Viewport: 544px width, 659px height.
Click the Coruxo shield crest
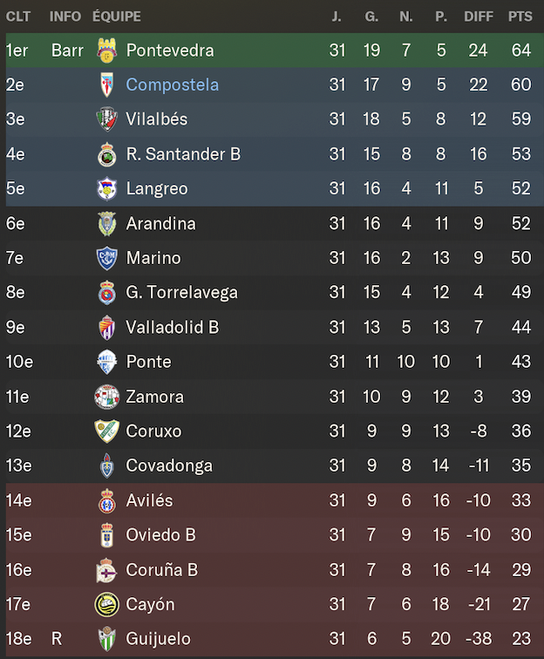click(106, 431)
